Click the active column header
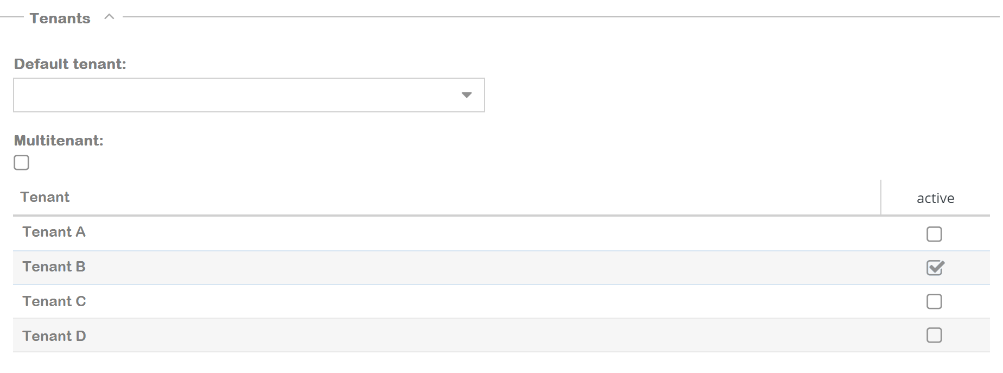This screenshot has width=1003, height=373. 935,198
